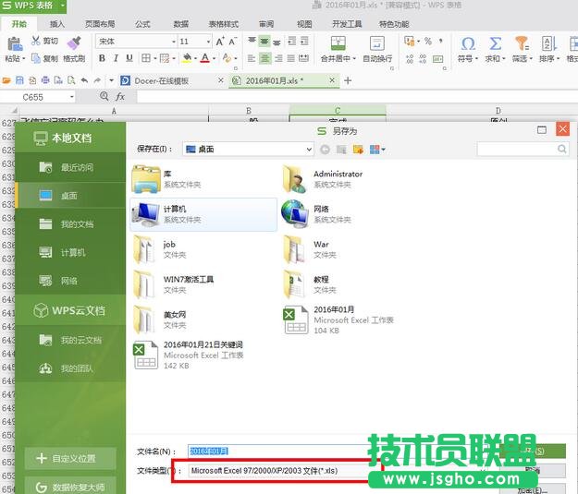Expand the Paste options arrow
Image resolution: width=578 pixels, height=494 pixels.
point(24,58)
